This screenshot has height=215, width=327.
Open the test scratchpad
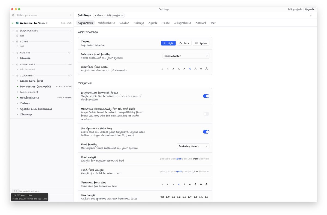22,36
